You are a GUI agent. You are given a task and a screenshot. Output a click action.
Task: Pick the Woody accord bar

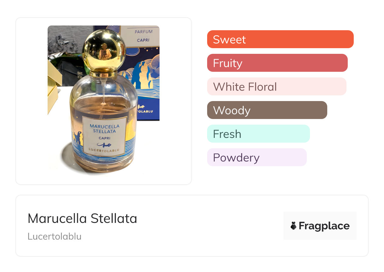coord(267,110)
